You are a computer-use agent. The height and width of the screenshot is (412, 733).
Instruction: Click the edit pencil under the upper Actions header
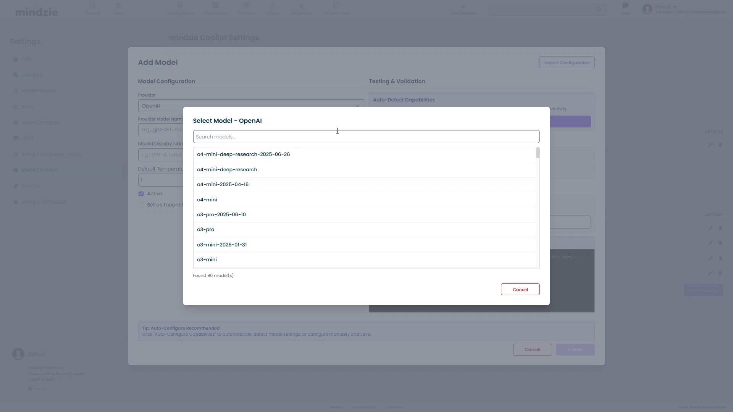(x=710, y=145)
